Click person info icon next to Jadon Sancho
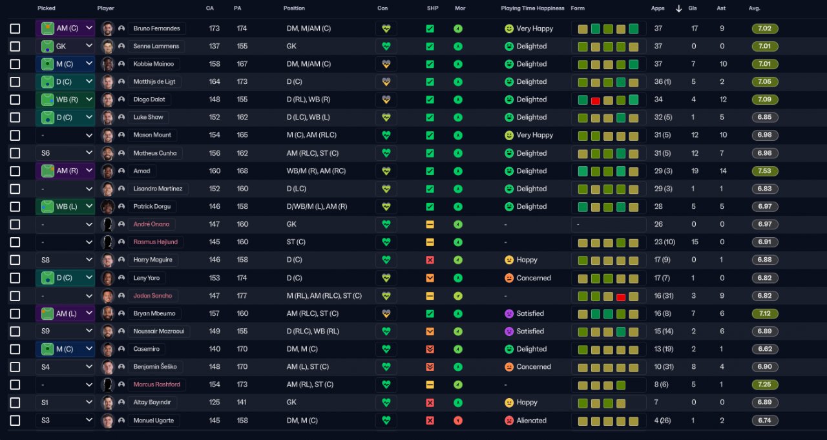This screenshot has height=440, width=827. coord(121,296)
